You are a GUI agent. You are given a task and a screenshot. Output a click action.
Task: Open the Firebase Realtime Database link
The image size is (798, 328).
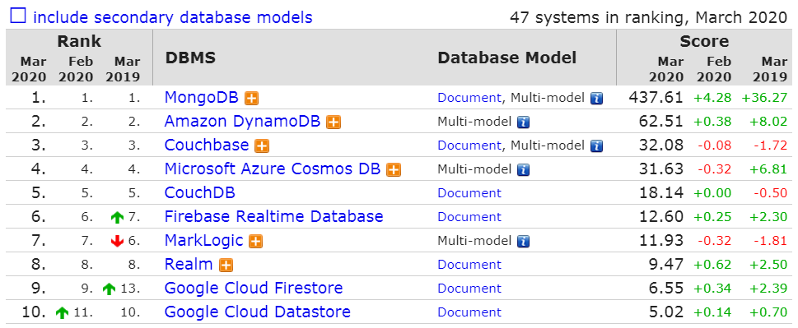[273, 217]
